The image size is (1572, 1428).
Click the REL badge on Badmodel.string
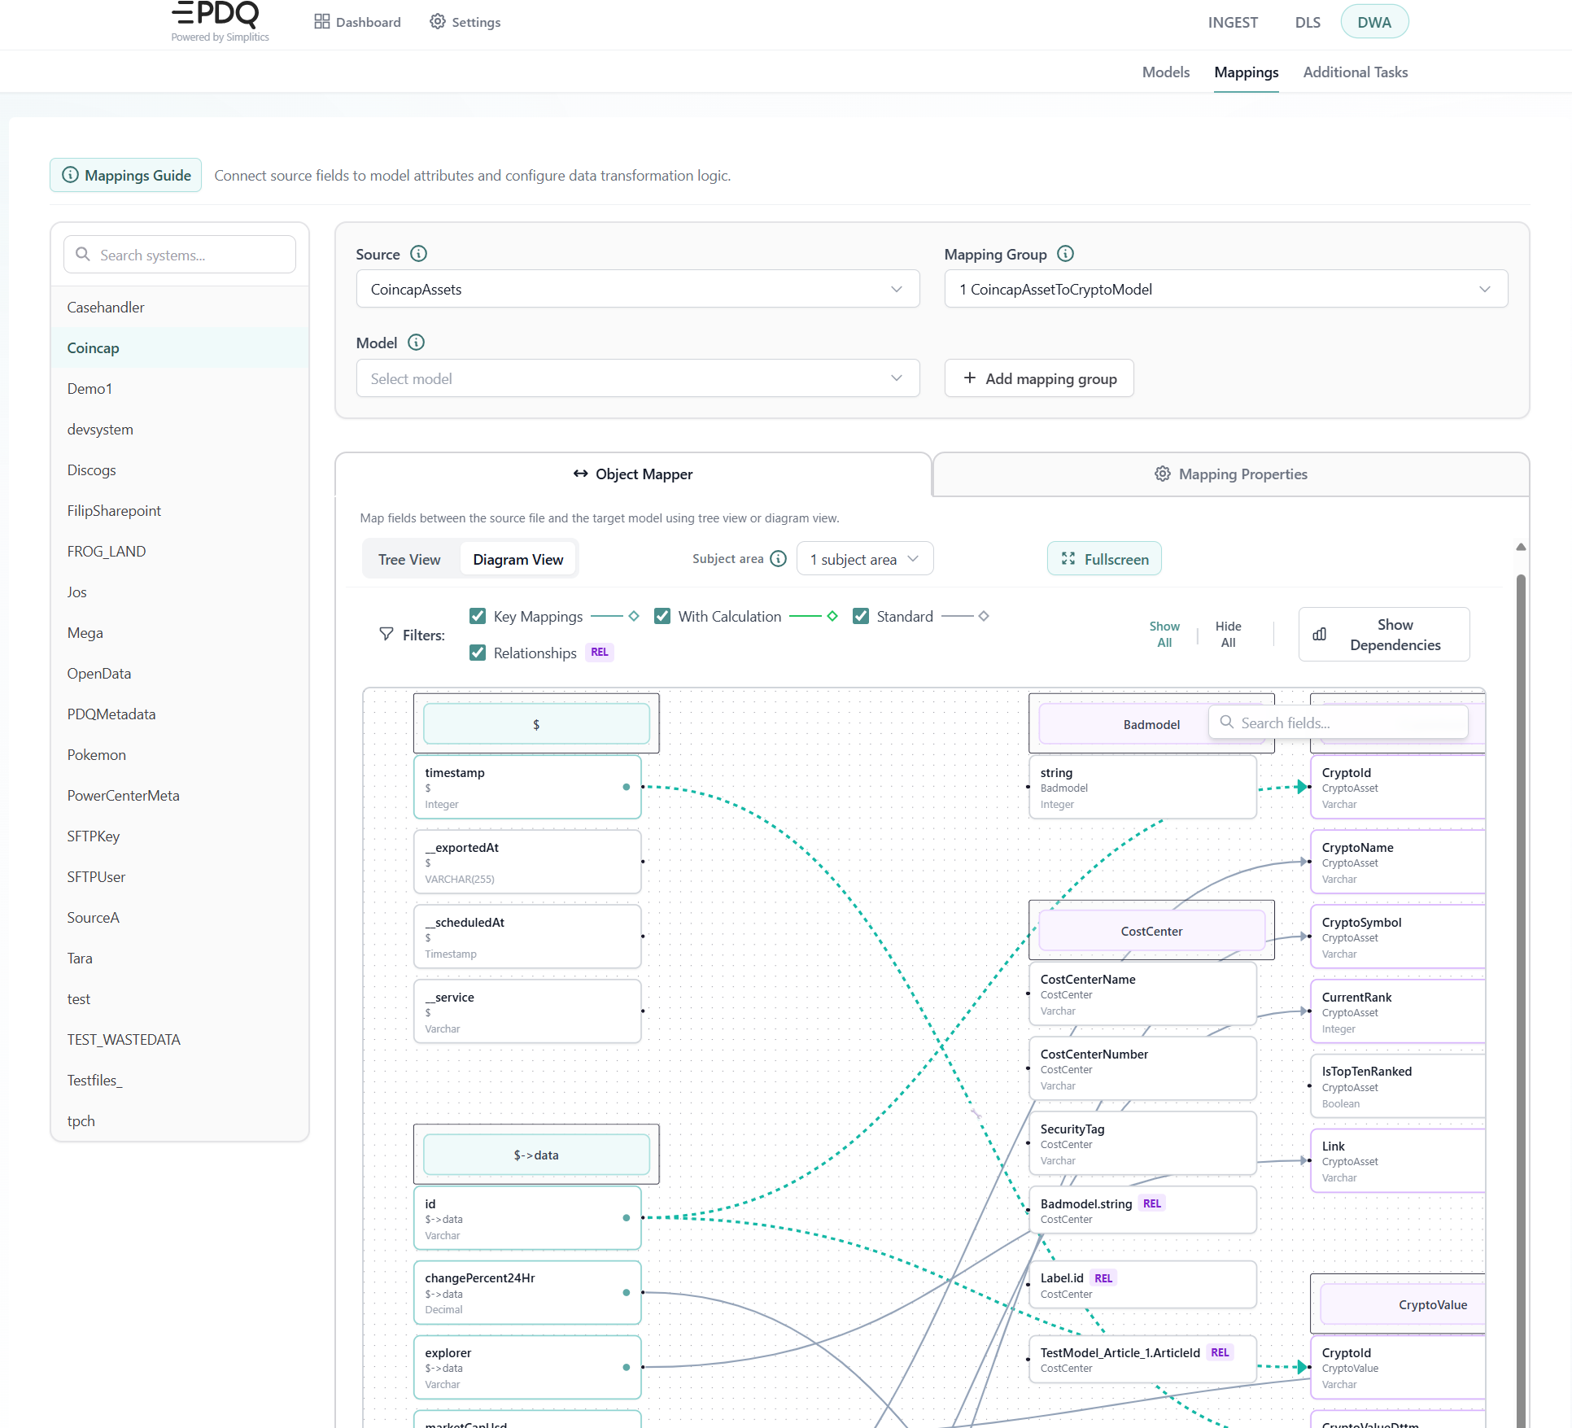tap(1152, 1203)
